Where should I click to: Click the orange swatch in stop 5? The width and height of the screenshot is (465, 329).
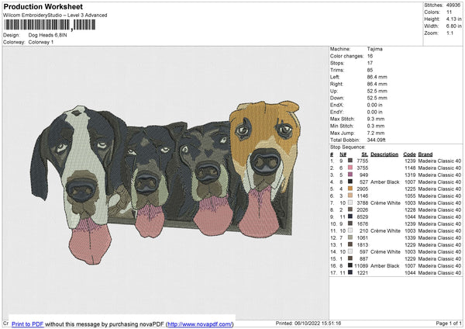pos(351,189)
